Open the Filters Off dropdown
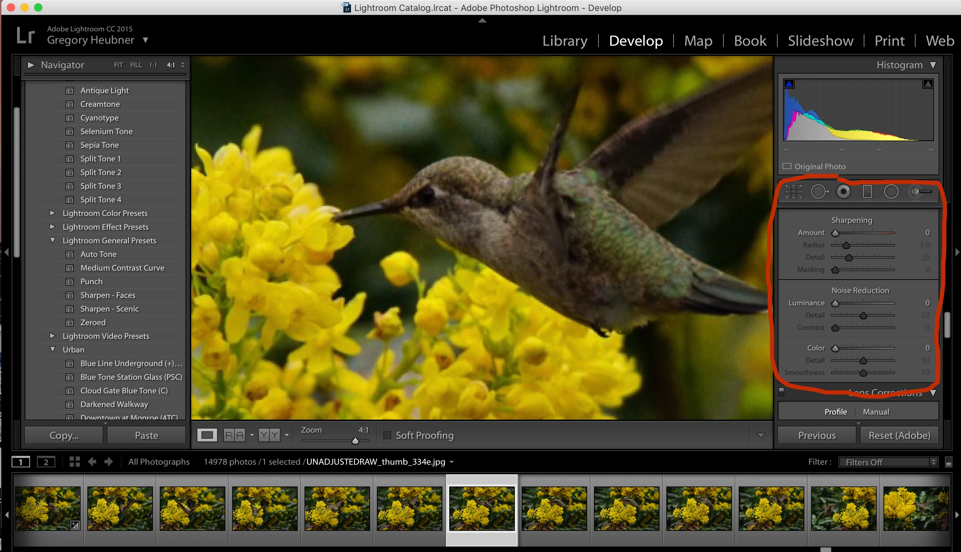961x552 pixels. tap(887, 462)
